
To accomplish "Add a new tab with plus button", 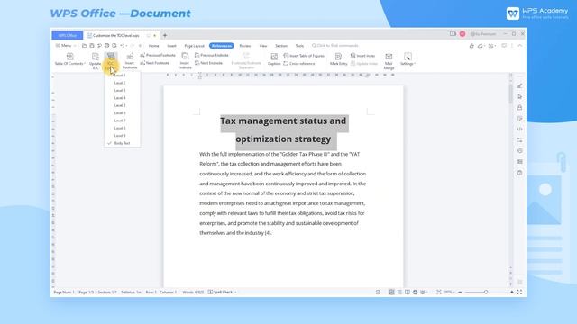I will click(165, 36).
